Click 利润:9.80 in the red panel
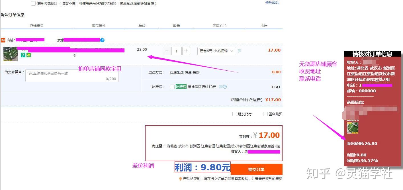The width and height of the screenshot is (403, 190). pos(357,155)
